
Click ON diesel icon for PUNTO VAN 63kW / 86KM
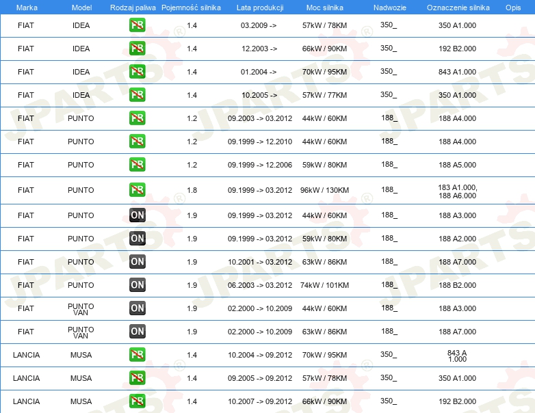pos(137,331)
